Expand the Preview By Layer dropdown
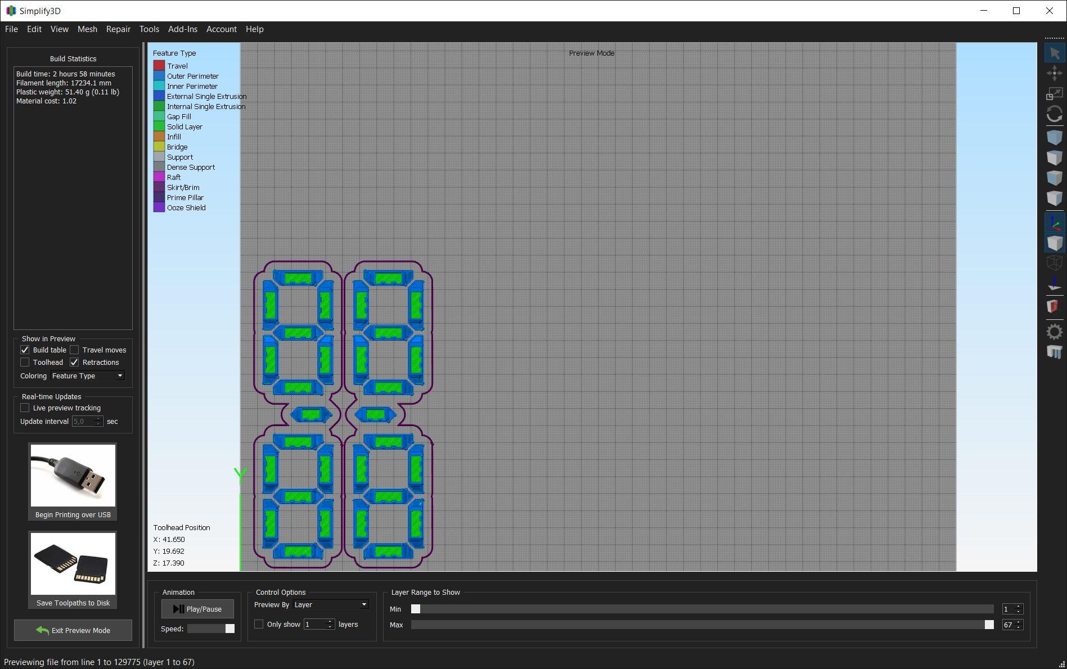Image resolution: width=1067 pixels, height=669 pixels. click(x=331, y=604)
